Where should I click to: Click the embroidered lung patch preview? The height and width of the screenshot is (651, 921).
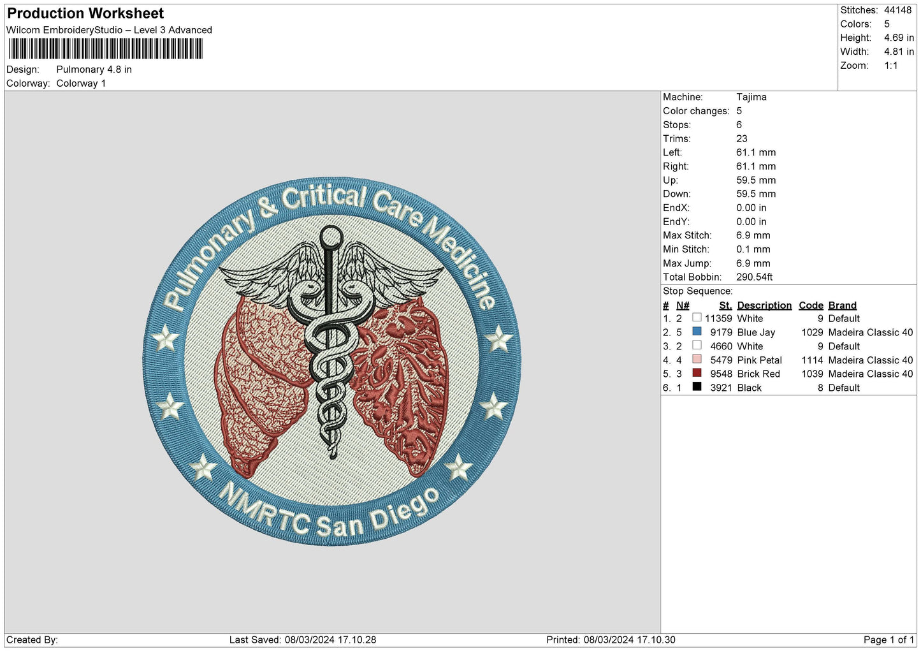tap(331, 361)
